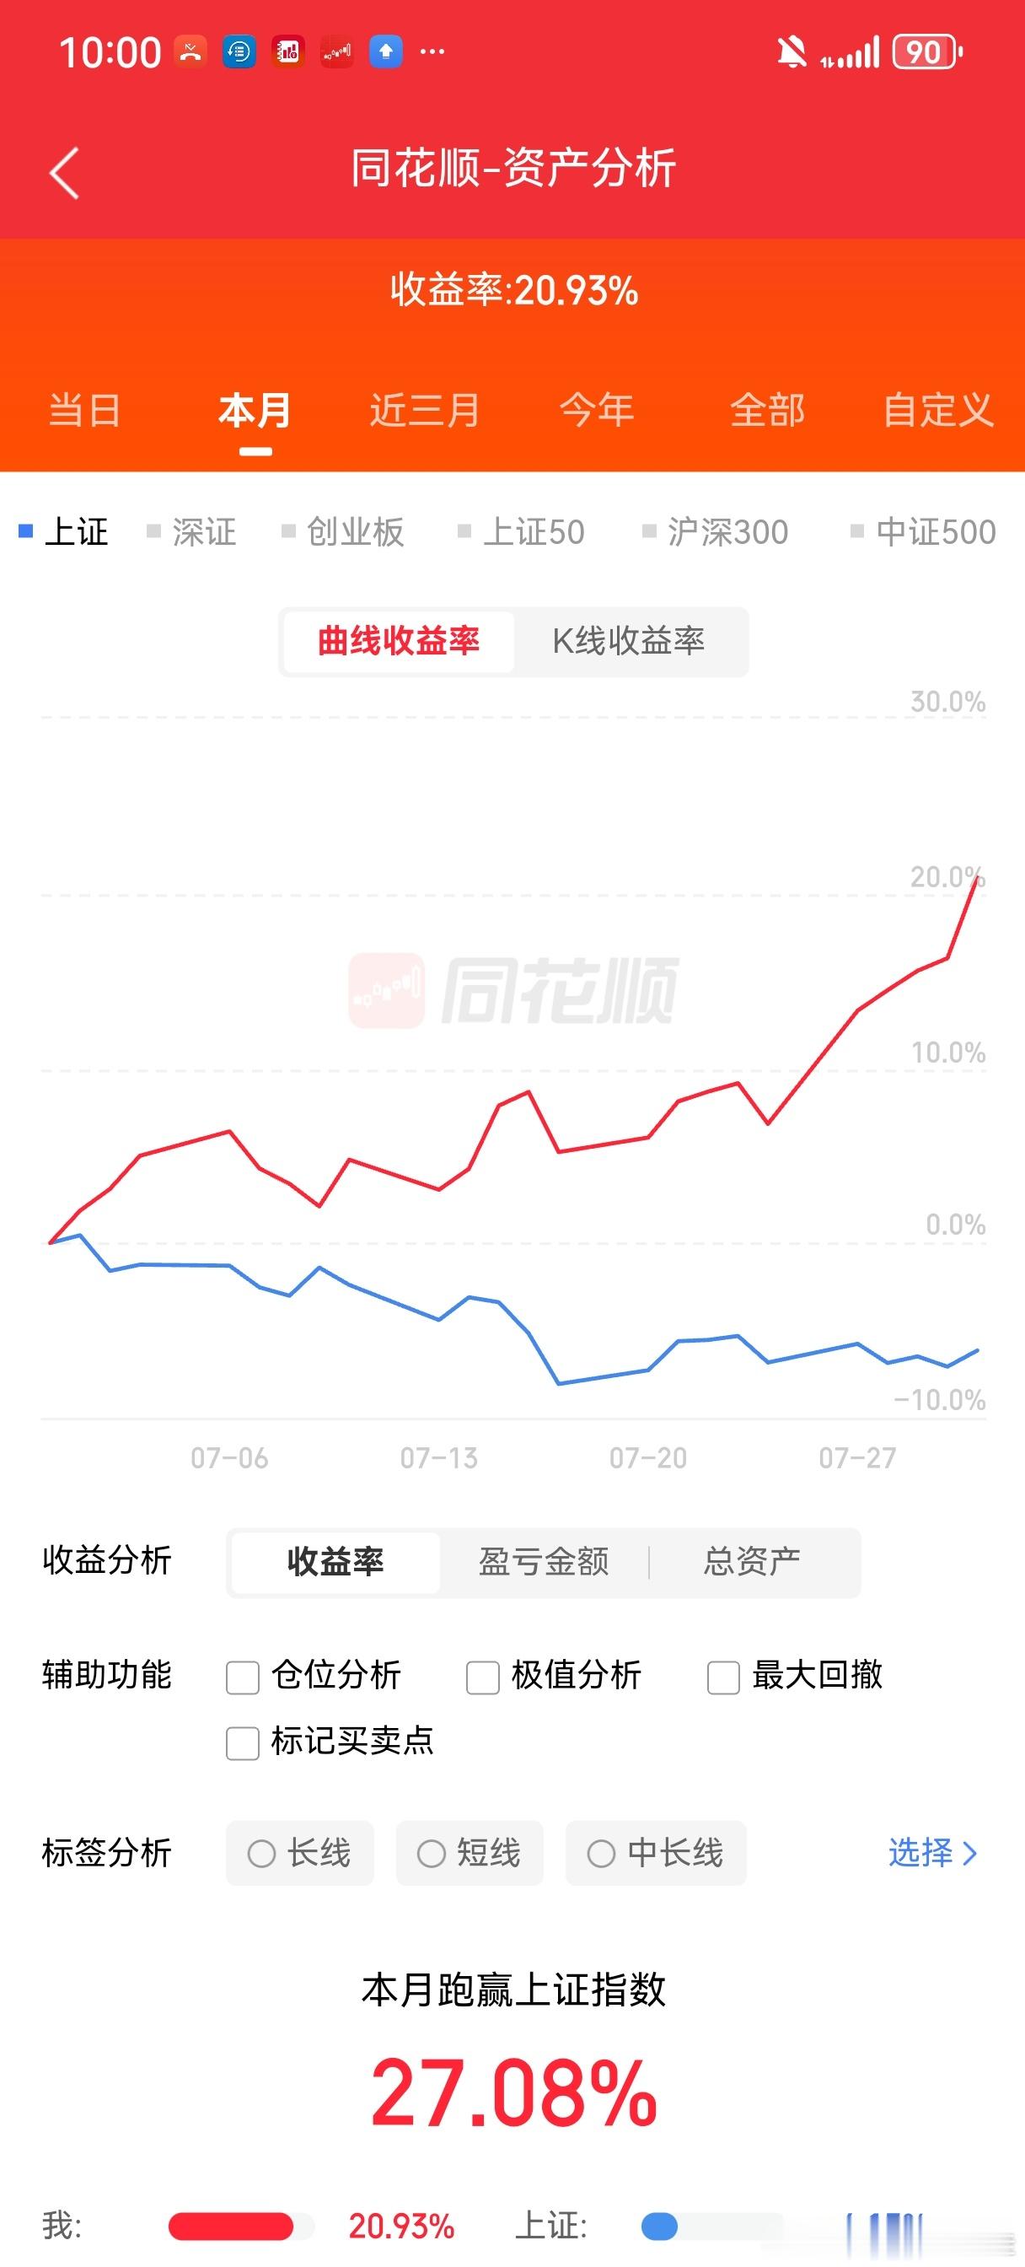Tap the back arrow icon

[64, 173]
